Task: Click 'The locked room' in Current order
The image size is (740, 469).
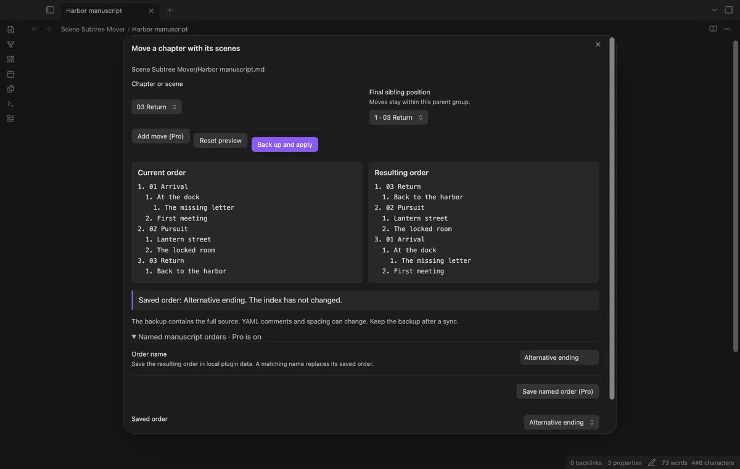Action: (186, 250)
